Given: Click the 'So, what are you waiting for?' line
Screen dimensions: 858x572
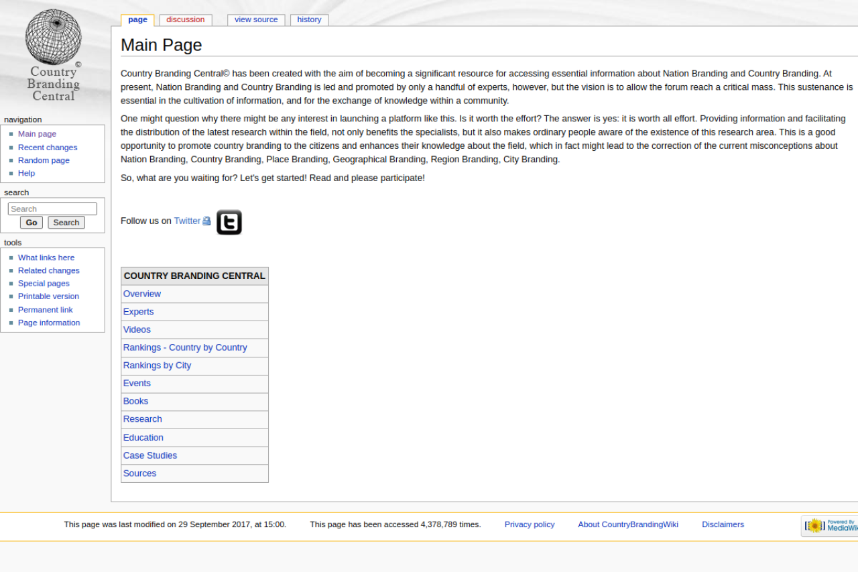Looking at the screenshot, I should pyautogui.click(x=273, y=178).
